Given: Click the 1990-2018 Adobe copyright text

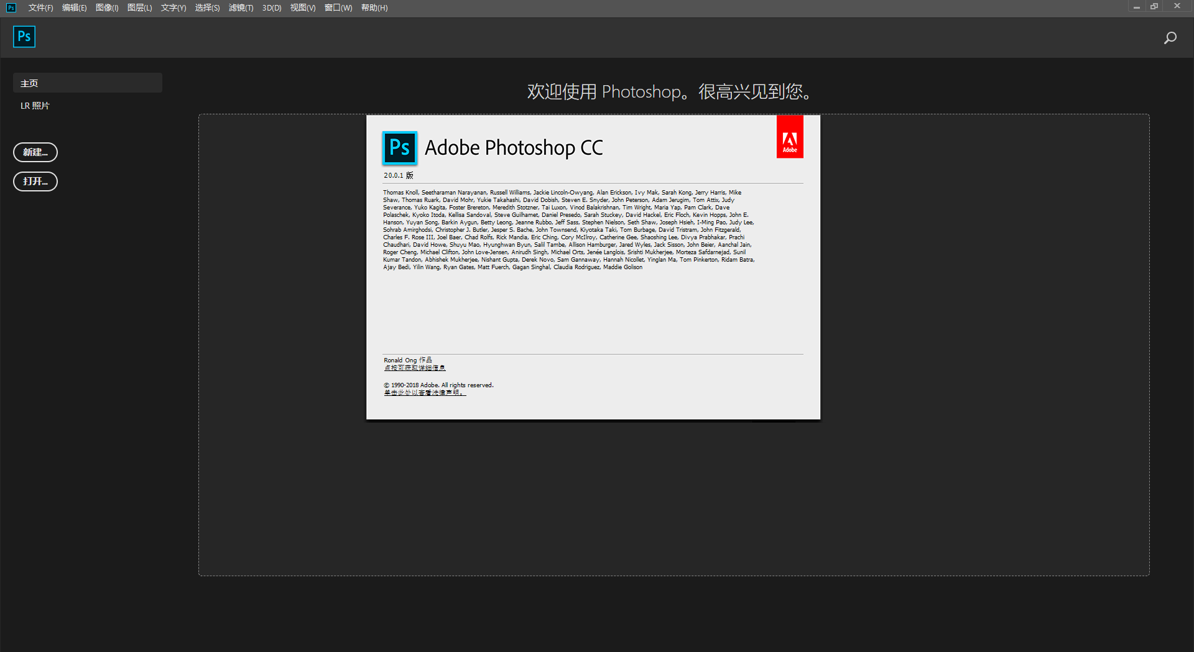Looking at the screenshot, I should pyautogui.click(x=438, y=385).
